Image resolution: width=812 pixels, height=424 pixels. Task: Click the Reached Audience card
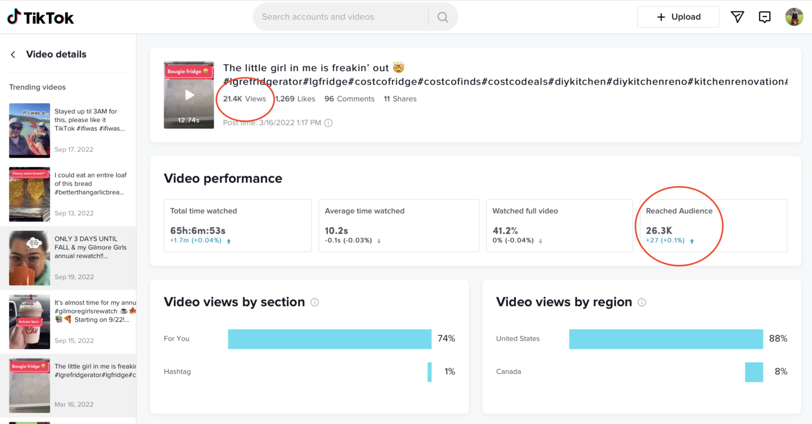click(x=713, y=226)
